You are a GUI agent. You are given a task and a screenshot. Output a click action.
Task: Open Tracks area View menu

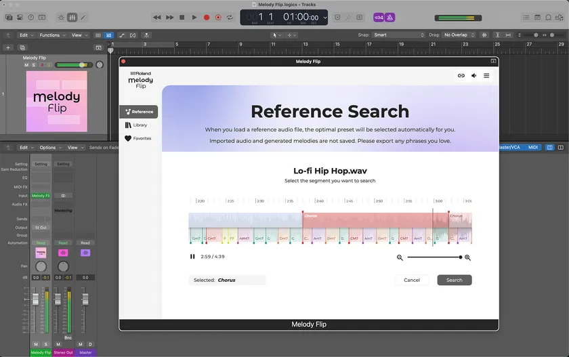pos(79,35)
